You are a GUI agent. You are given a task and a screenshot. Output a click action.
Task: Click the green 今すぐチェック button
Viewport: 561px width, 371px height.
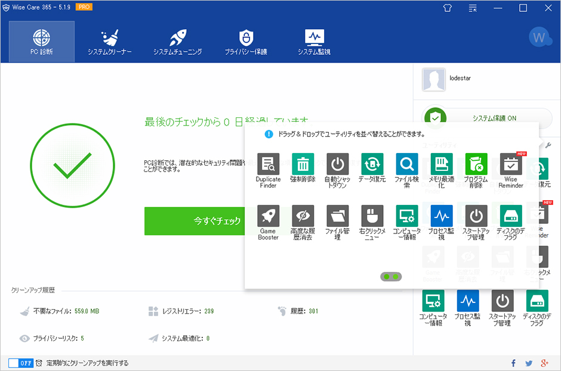coord(195,221)
